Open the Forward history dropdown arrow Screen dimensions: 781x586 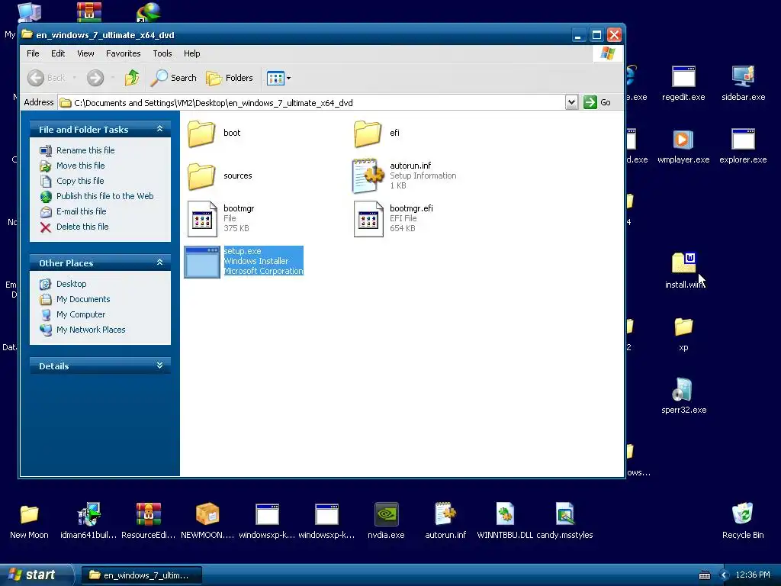pyautogui.click(x=113, y=78)
